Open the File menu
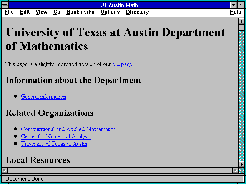Image resolution: width=246 pixels, height=184 pixels. click(9, 12)
